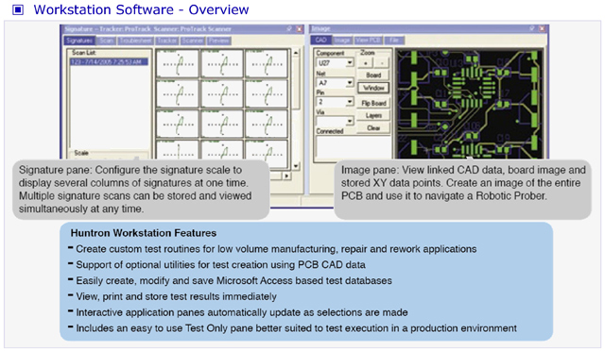Click the Clear button
605x351 pixels.
pos(373,127)
